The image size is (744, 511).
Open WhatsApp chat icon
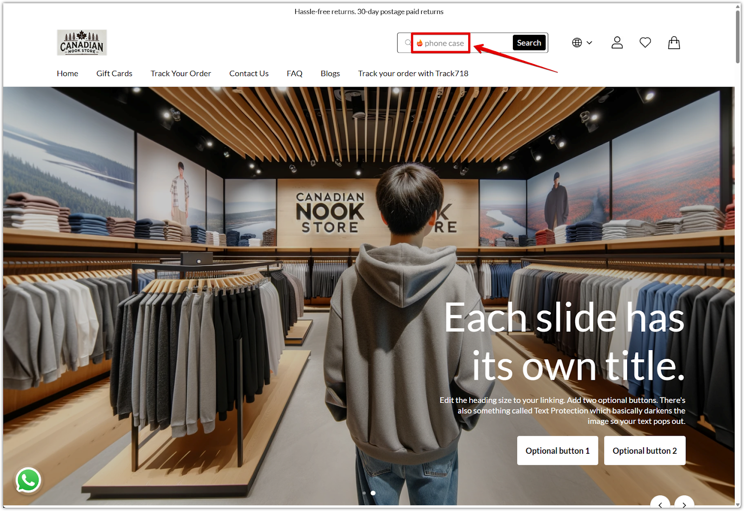(x=28, y=480)
